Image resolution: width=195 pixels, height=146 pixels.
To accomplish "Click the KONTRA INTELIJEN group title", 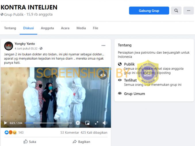I will pyautogui.click(x=29, y=7).
